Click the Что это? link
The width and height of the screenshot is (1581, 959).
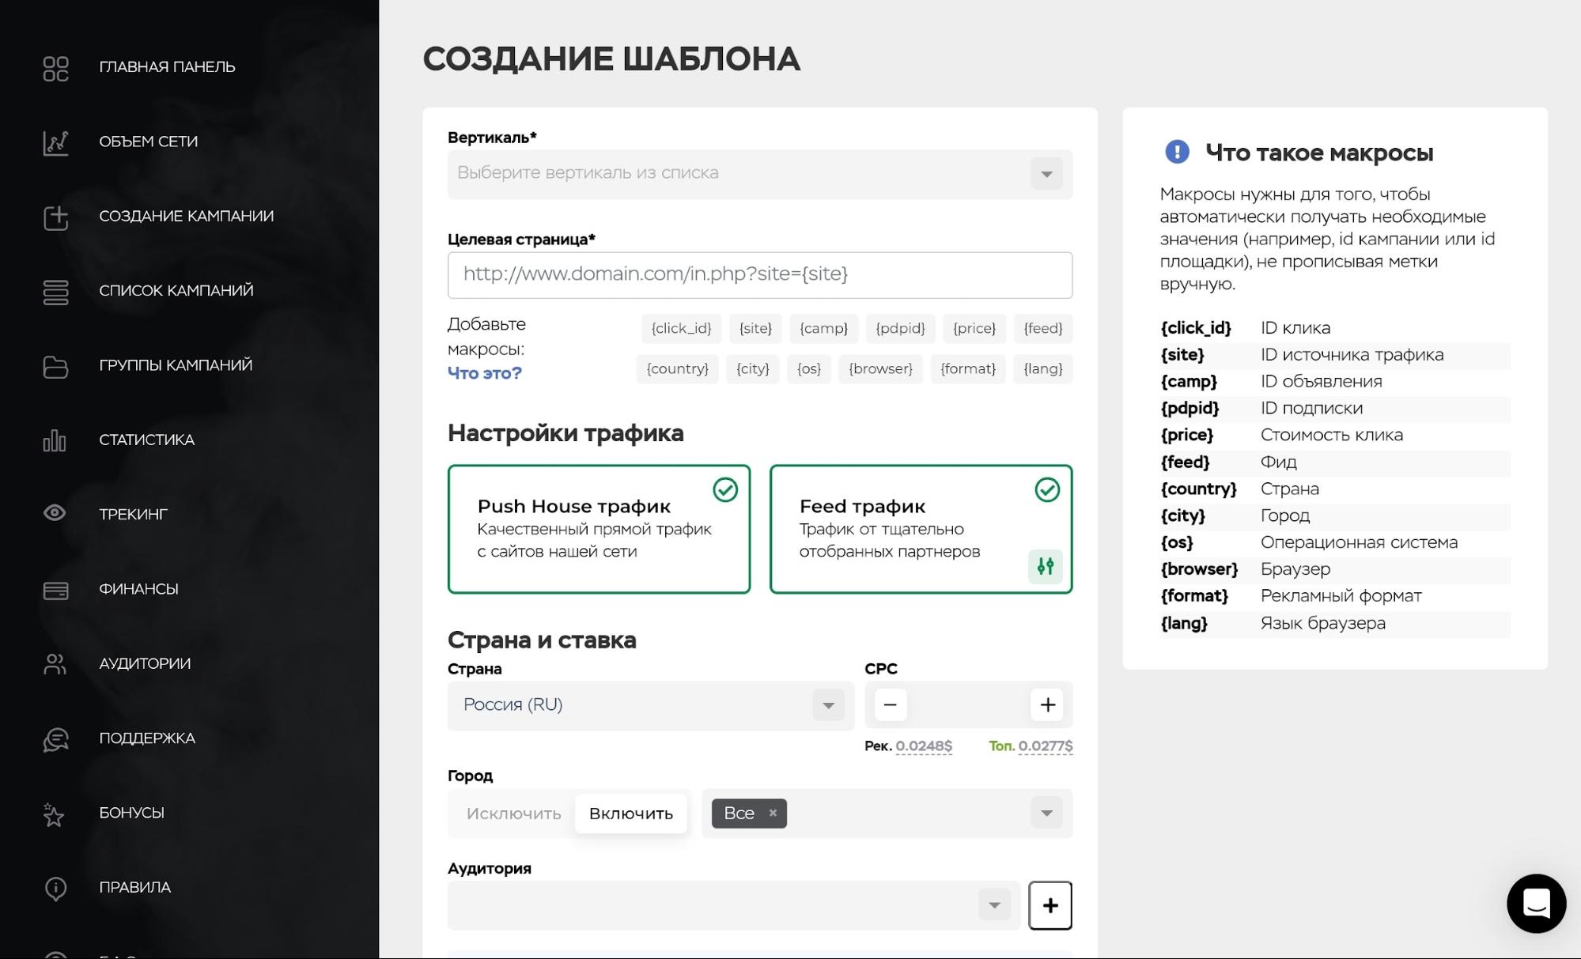(485, 373)
